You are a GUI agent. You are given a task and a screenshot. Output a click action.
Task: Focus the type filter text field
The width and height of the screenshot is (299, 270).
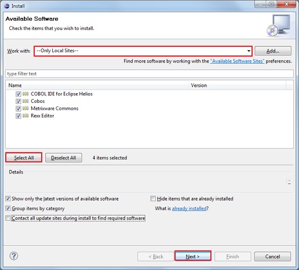point(149,74)
